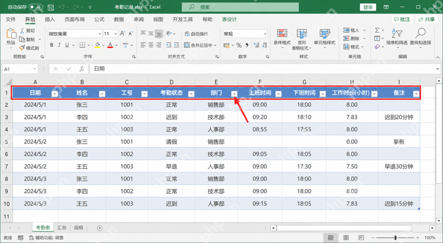Toggle Page Break Preview in status bar
The image size is (443, 243).
pyautogui.click(x=361, y=238)
